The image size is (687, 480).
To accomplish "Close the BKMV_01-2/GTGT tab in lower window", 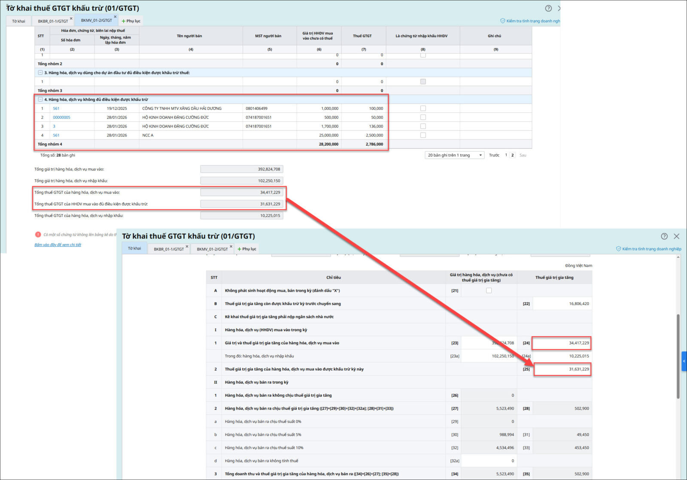I will pyautogui.click(x=231, y=247).
